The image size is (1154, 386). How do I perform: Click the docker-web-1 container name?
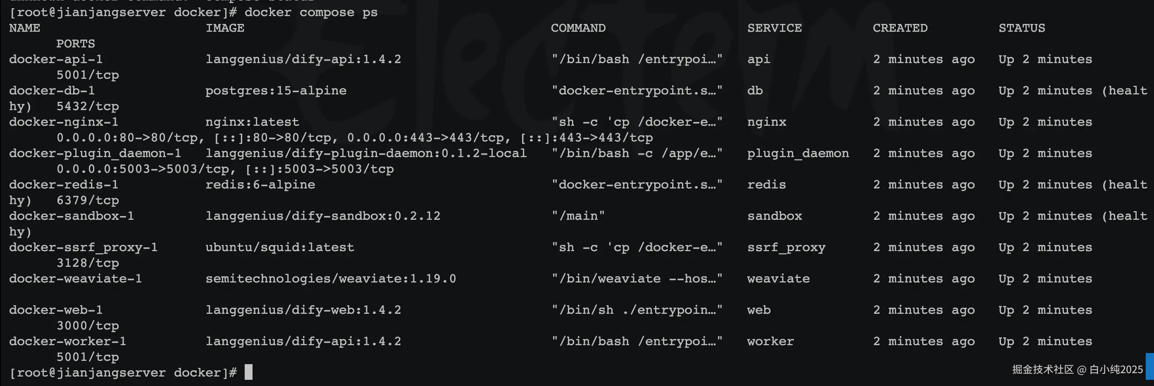(56, 310)
